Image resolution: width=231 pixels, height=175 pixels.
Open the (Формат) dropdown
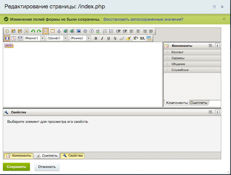(x=34, y=38)
